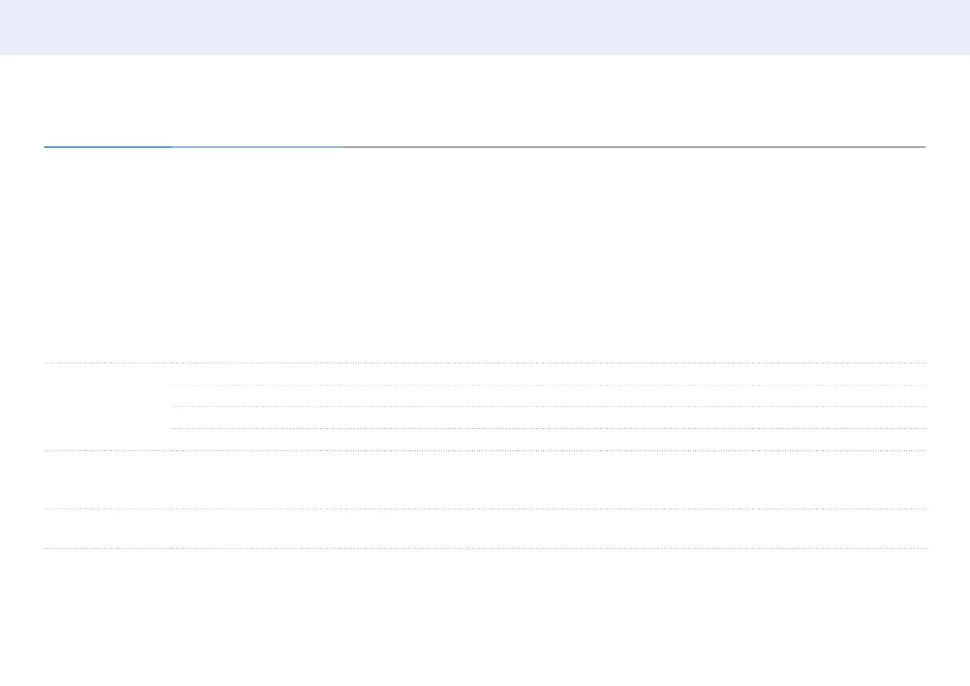This screenshot has height=686, width=970.
Task: Click the top dotted border of the table
Action: point(485,363)
